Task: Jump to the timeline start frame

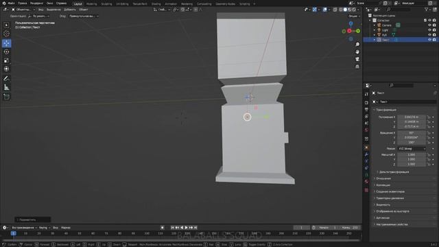Action: pos(172,228)
